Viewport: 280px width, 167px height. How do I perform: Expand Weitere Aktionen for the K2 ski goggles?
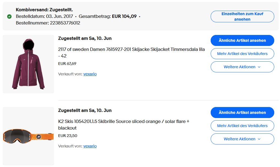pos(242,139)
